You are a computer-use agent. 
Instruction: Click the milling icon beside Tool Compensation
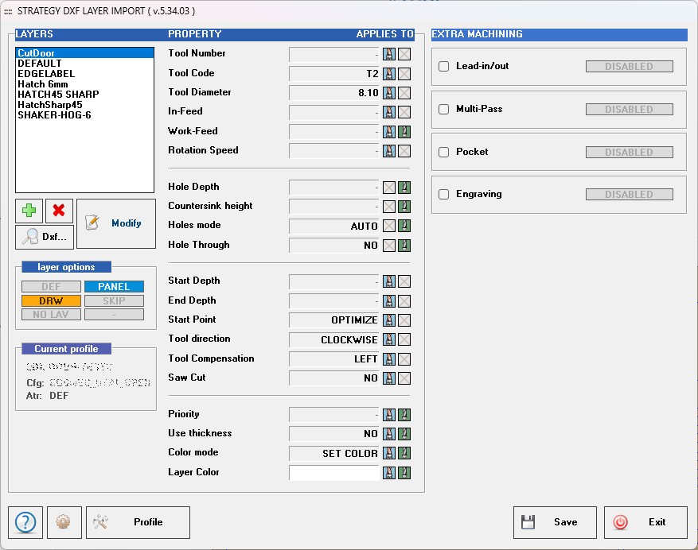(x=389, y=359)
